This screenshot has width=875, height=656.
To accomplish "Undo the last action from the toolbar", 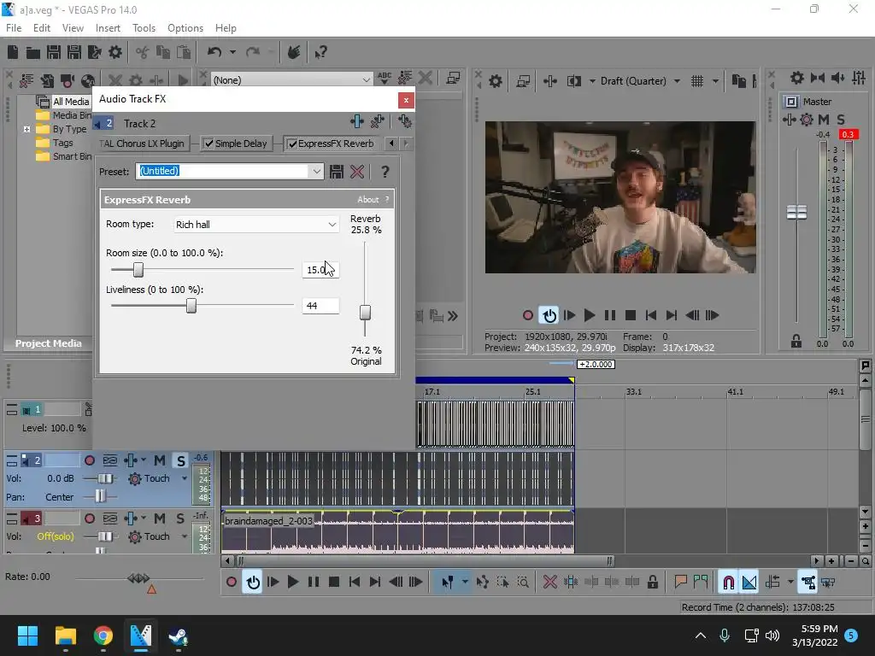I will coord(214,52).
